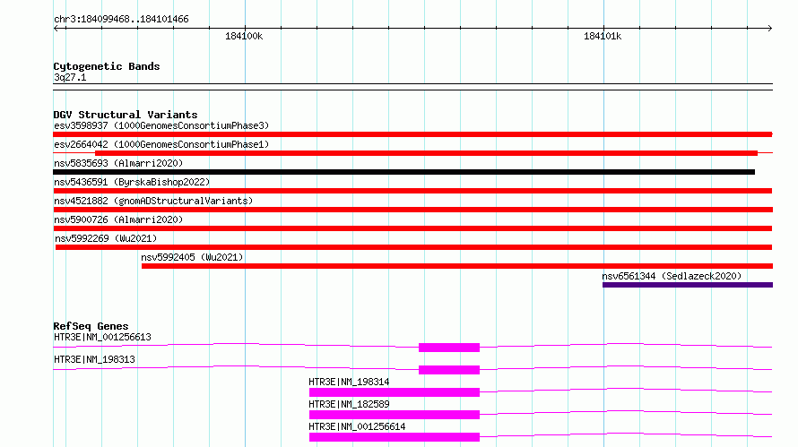798x447 pixels.
Task: Open nsv5900726 (Almarri2020) label
Action: pos(118,219)
